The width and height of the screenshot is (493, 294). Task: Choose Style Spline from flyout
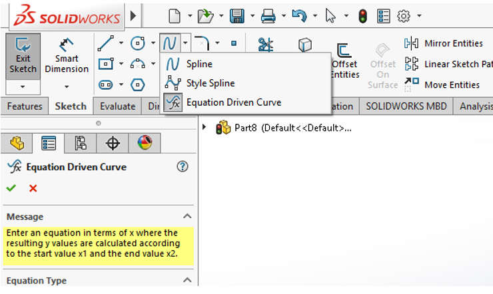[246, 83]
